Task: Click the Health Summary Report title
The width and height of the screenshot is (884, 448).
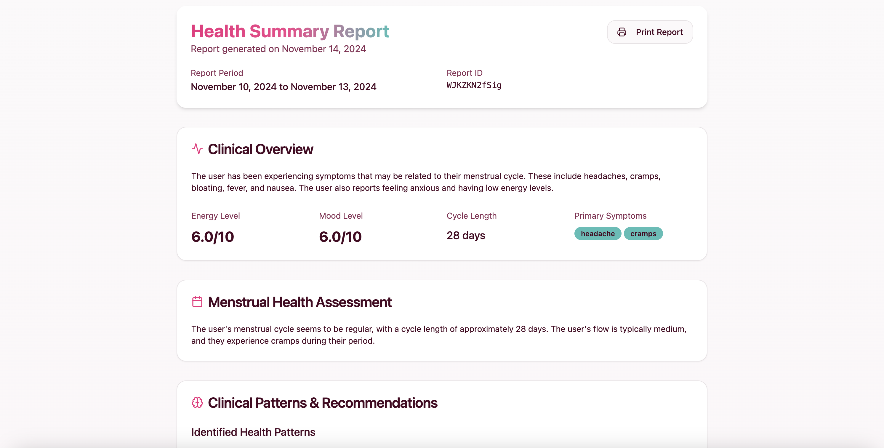Action: point(290,31)
